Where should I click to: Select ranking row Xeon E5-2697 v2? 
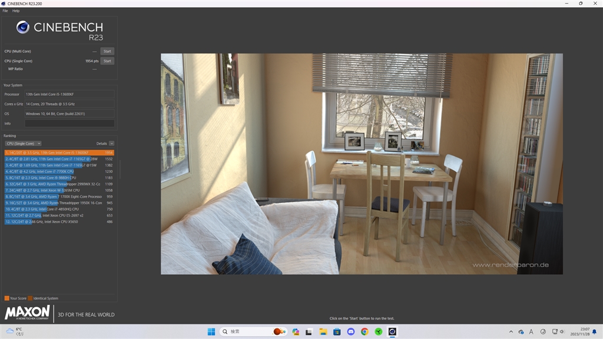point(59,215)
